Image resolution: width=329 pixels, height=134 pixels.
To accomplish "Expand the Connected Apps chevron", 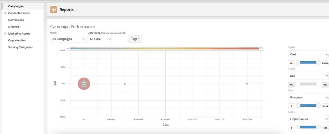I will (5, 13).
